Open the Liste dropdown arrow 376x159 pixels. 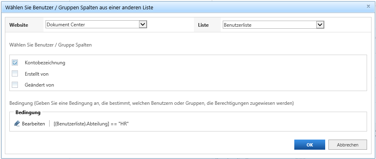click(320, 25)
